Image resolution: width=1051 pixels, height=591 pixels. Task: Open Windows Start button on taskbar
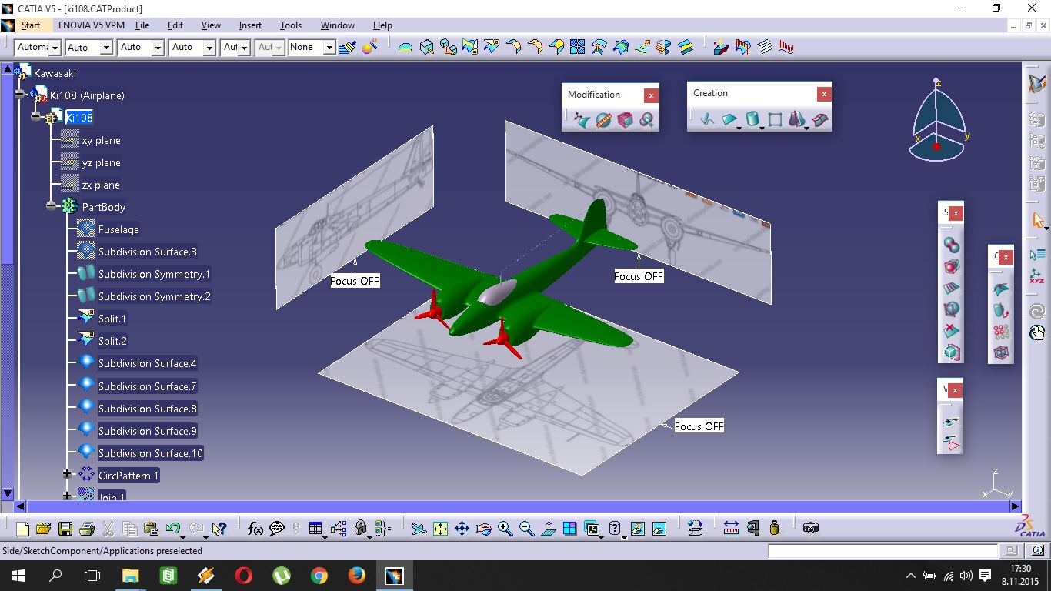18,576
